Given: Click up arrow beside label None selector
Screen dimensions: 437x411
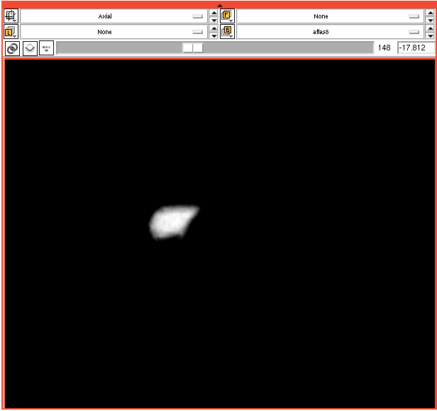Looking at the screenshot, I should click(214, 28).
